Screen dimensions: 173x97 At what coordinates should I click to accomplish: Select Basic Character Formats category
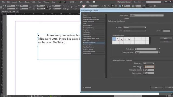90,17
